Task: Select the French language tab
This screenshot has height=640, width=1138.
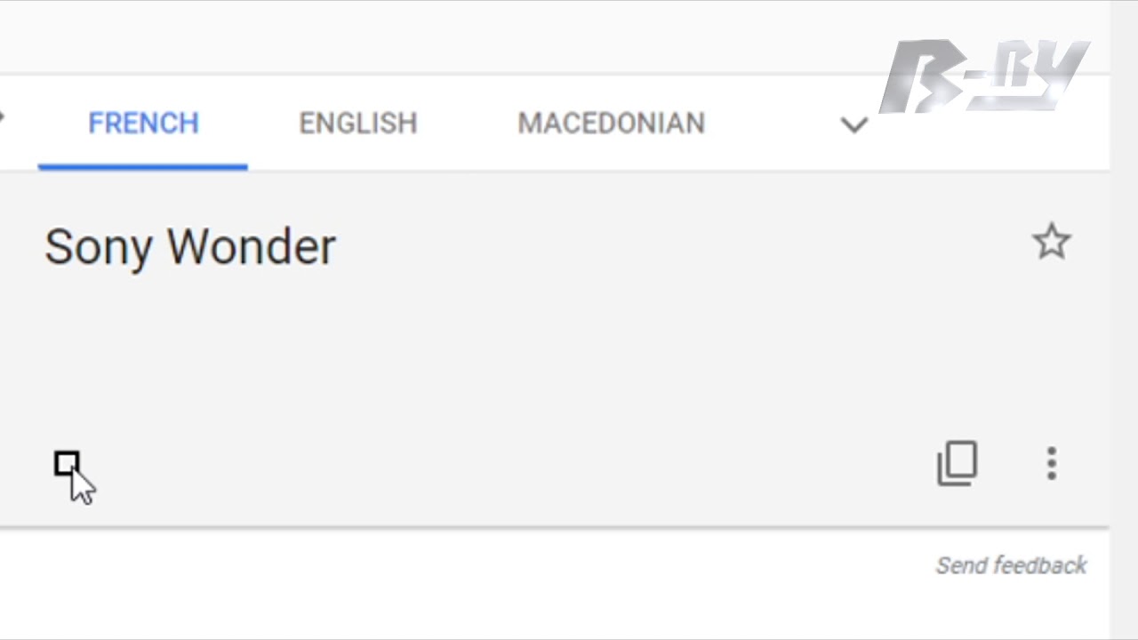Action: tap(143, 123)
